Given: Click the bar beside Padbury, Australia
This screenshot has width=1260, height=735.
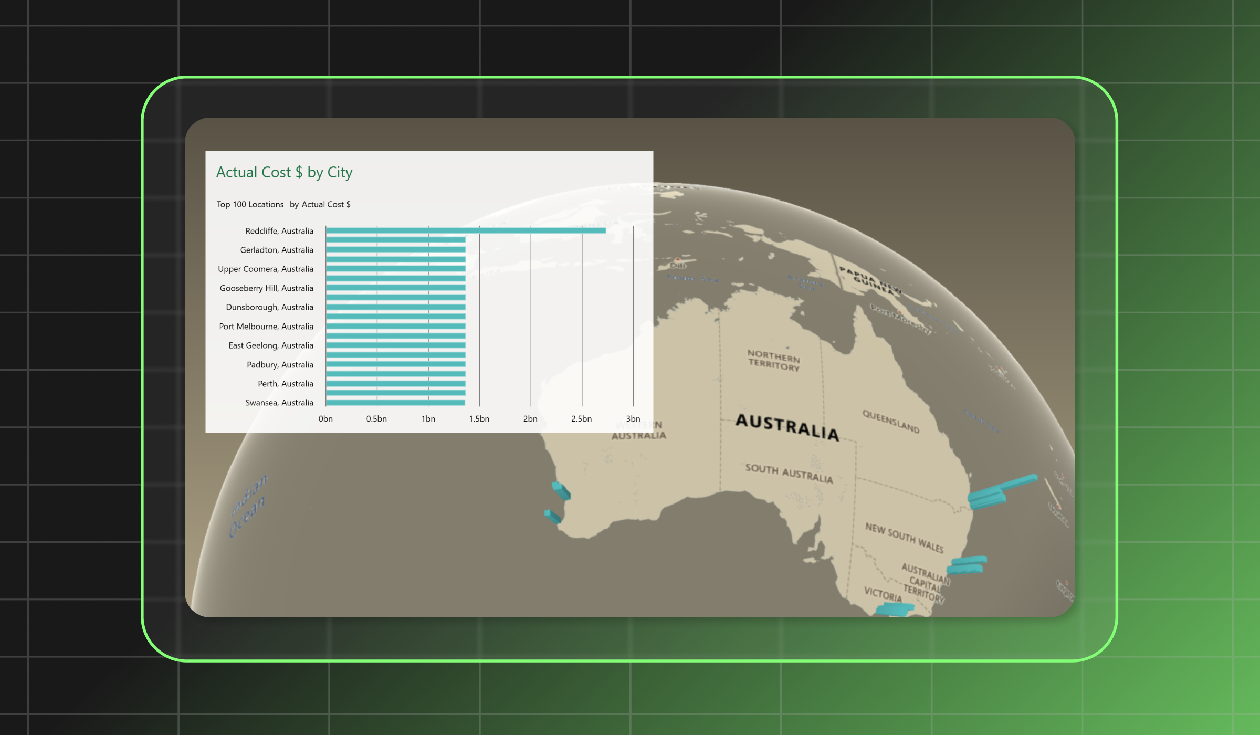Looking at the screenshot, I should (x=396, y=364).
